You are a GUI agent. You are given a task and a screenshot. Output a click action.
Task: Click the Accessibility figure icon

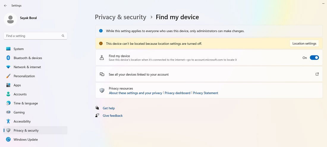coord(8,121)
